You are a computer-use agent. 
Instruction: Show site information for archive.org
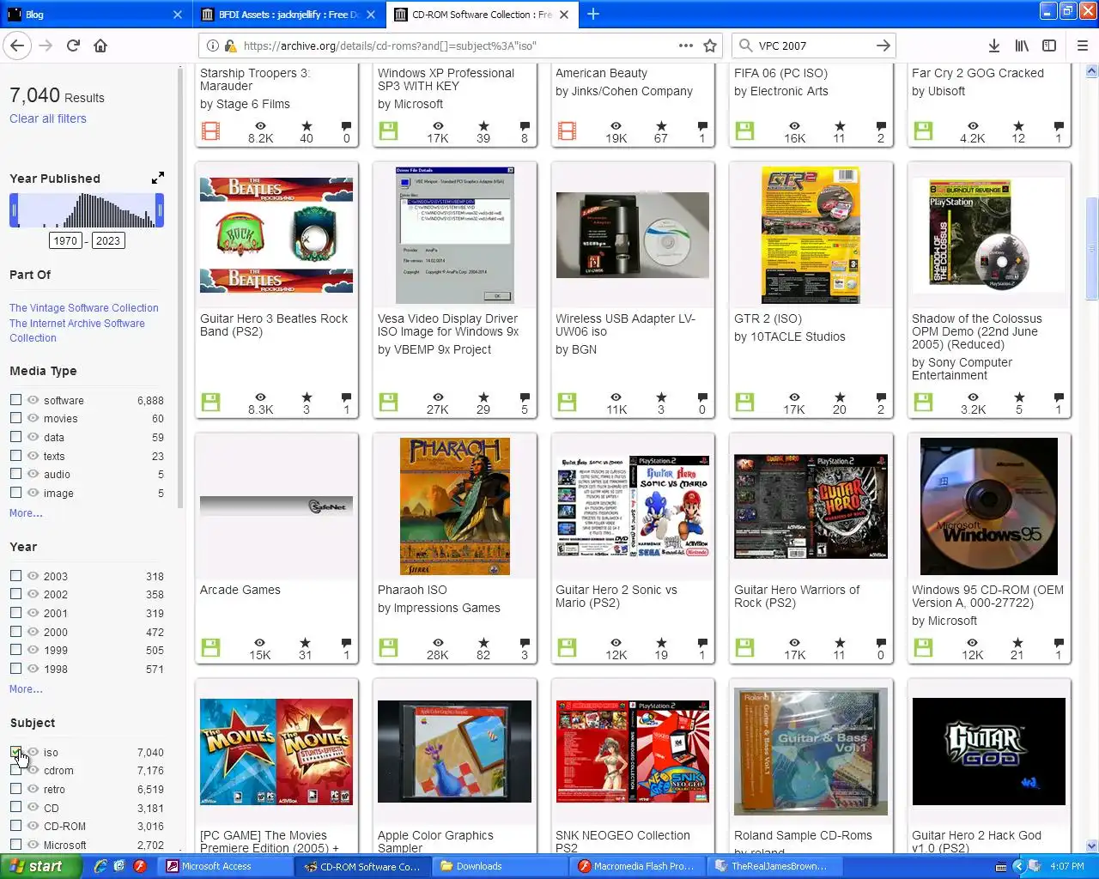point(213,45)
